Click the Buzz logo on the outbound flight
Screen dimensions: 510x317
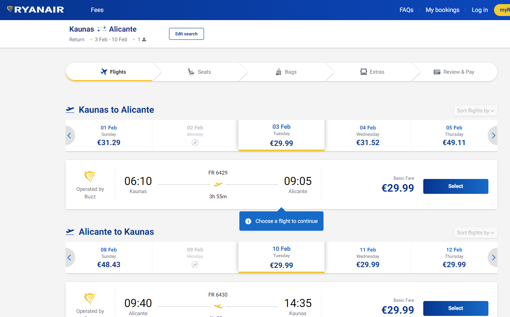(90, 177)
